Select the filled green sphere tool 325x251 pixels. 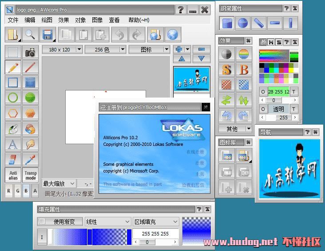(x=30, y=98)
